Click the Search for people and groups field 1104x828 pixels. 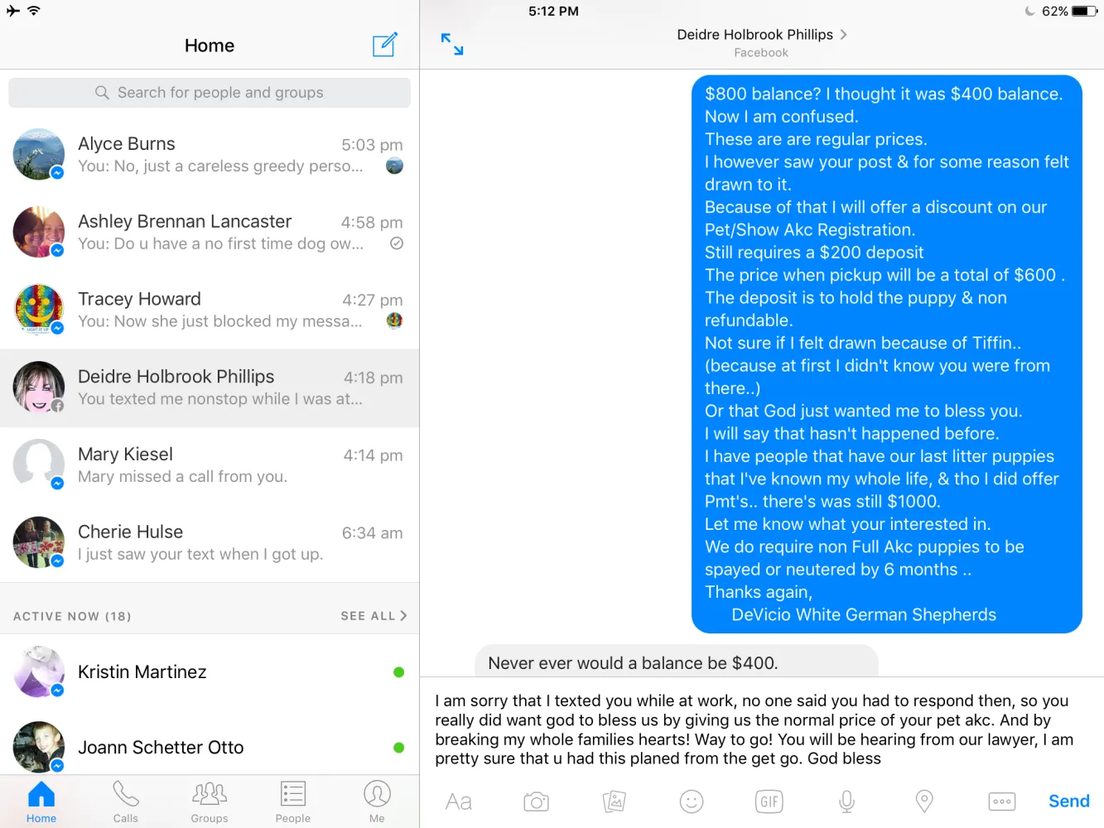click(x=210, y=93)
